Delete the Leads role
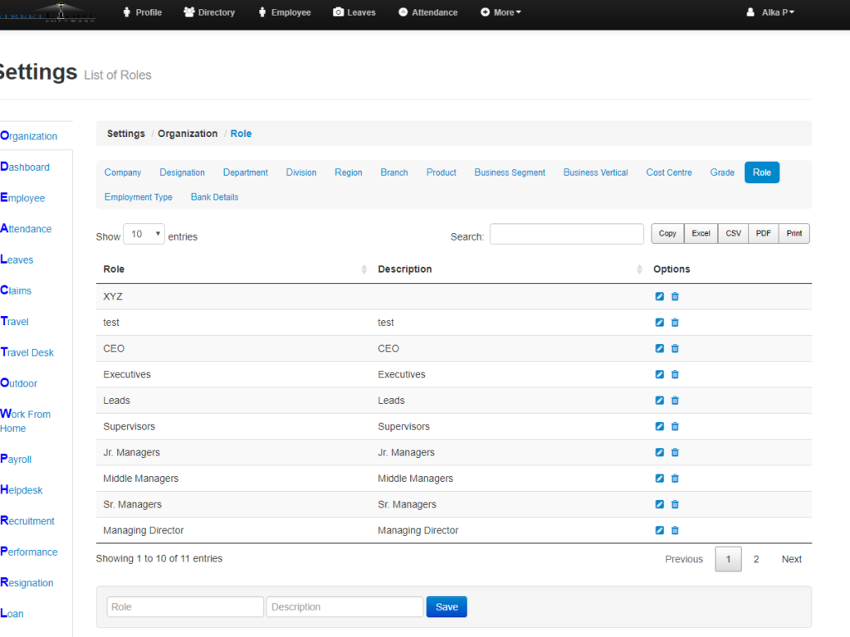Viewport: 850px width, 637px height. click(675, 401)
